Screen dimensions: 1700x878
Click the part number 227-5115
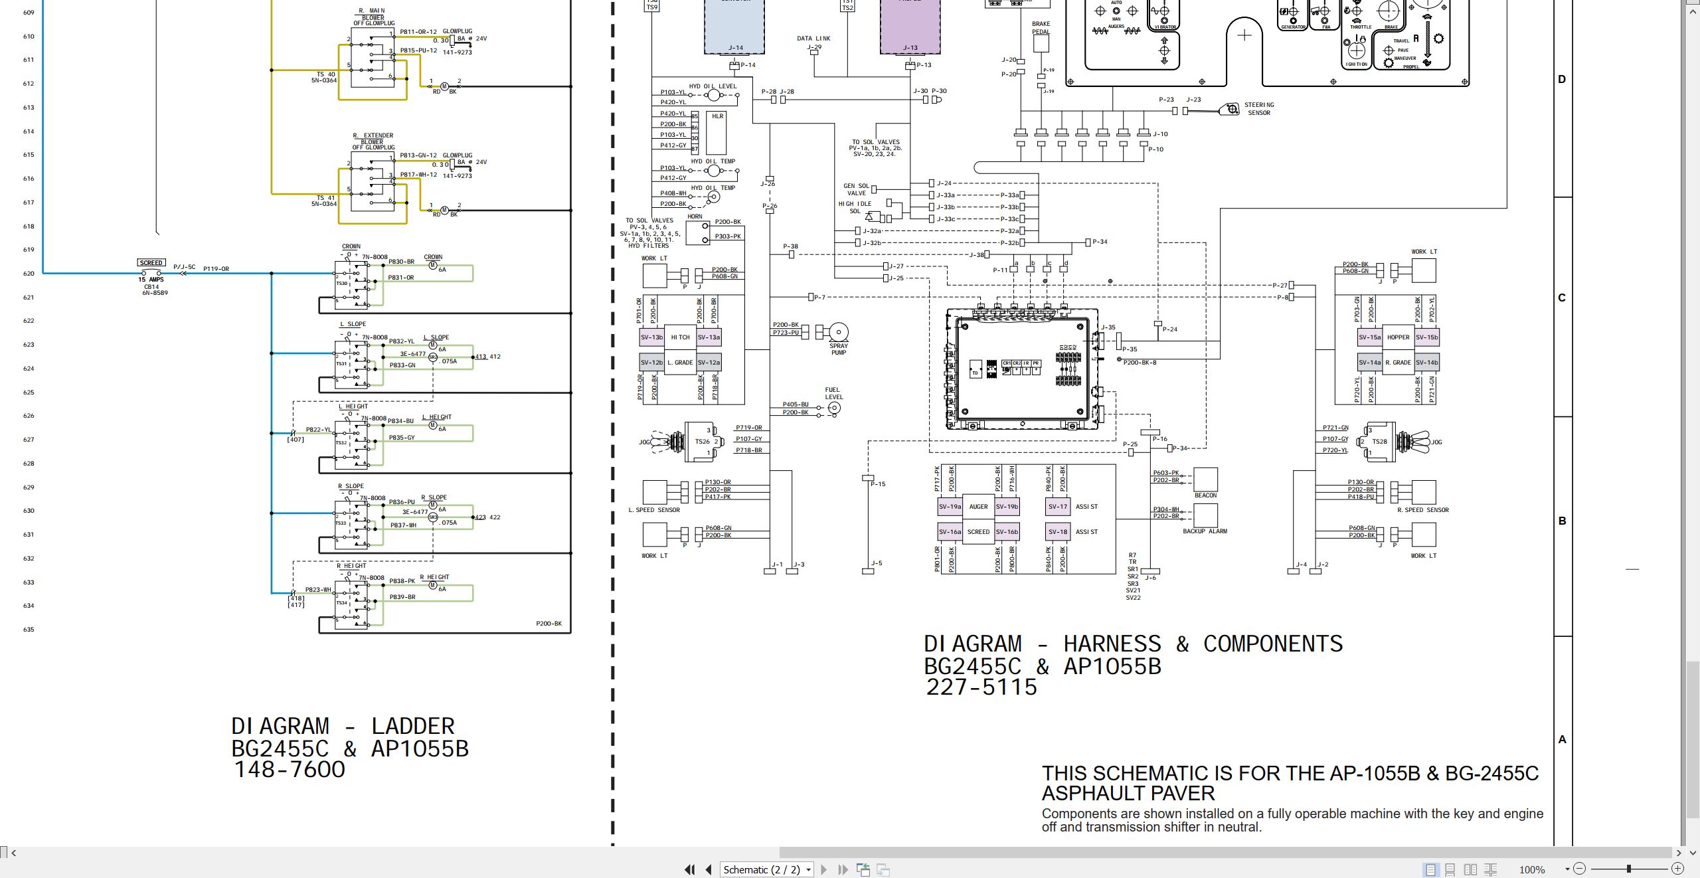coord(981,687)
